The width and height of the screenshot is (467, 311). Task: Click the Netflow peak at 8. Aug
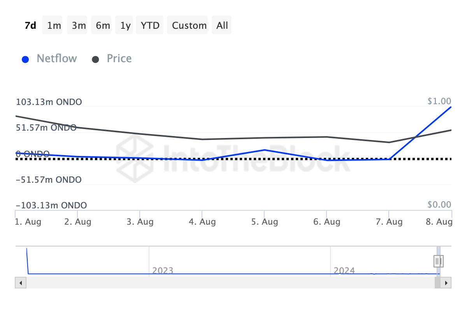451,107
